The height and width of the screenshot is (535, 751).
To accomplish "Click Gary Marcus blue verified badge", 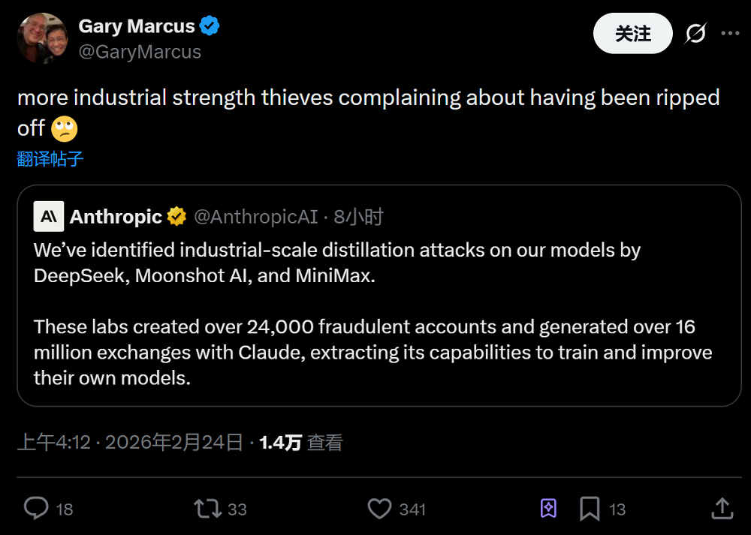I will click(x=210, y=26).
